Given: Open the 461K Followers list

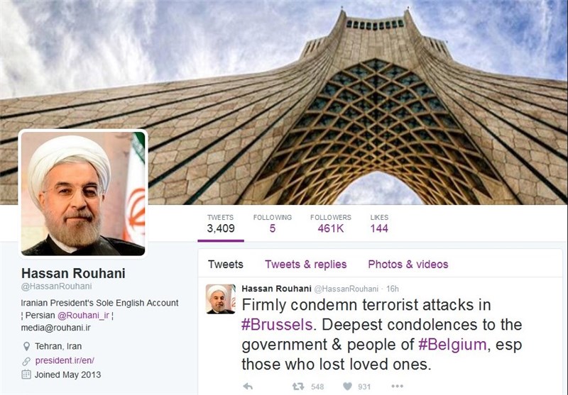Looking at the screenshot, I should [x=331, y=223].
